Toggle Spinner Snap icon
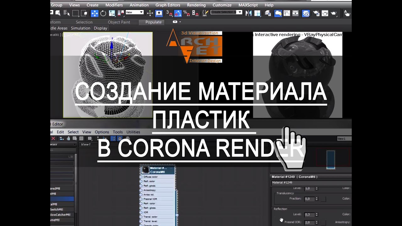402x226 pixels. pyautogui.click(x=195, y=13)
